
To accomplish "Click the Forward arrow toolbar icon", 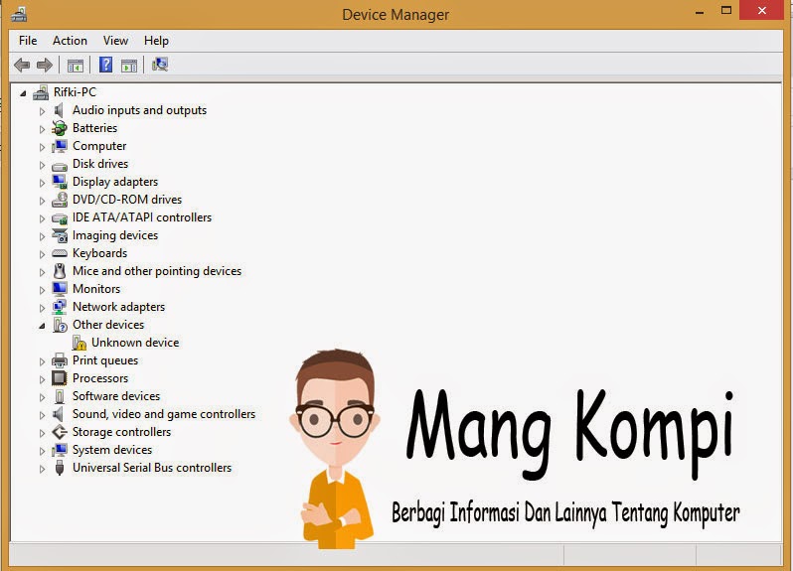I will coord(45,65).
